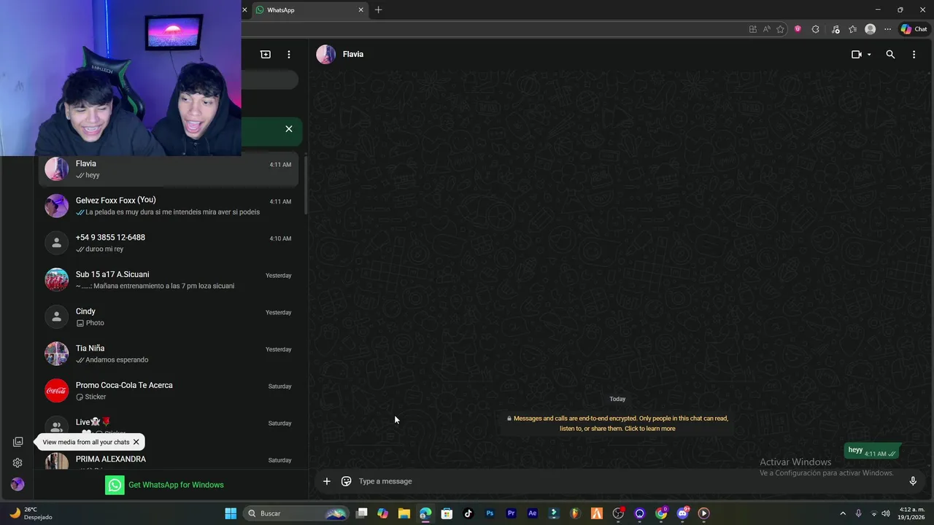This screenshot has width=934, height=525.
Task: Focus the 'Type a message' field
Action: click(628, 481)
